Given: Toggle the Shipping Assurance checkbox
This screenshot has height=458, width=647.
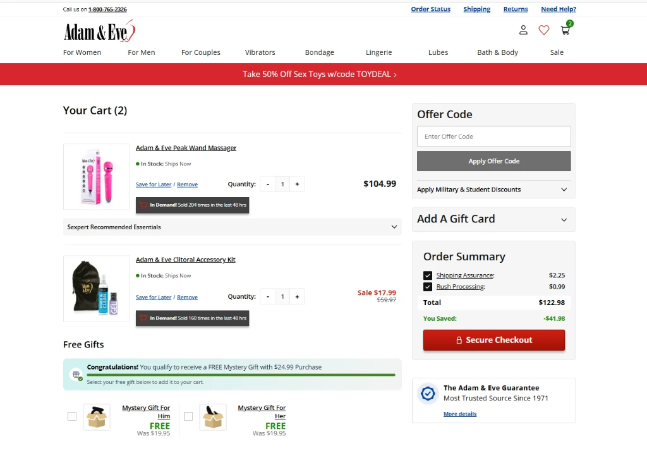Looking at the screenshot, I should [x=428, y=275].
